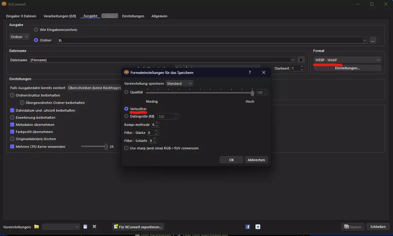Click the Schließen button
393x236 pixels.
[x=378, y=227]
